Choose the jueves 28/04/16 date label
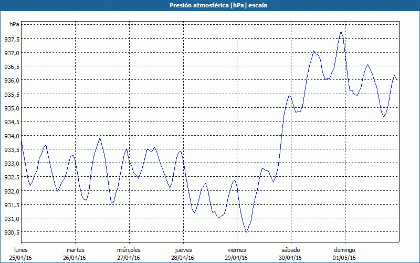This screenshot has height=263, width=420. coord(183,254)
